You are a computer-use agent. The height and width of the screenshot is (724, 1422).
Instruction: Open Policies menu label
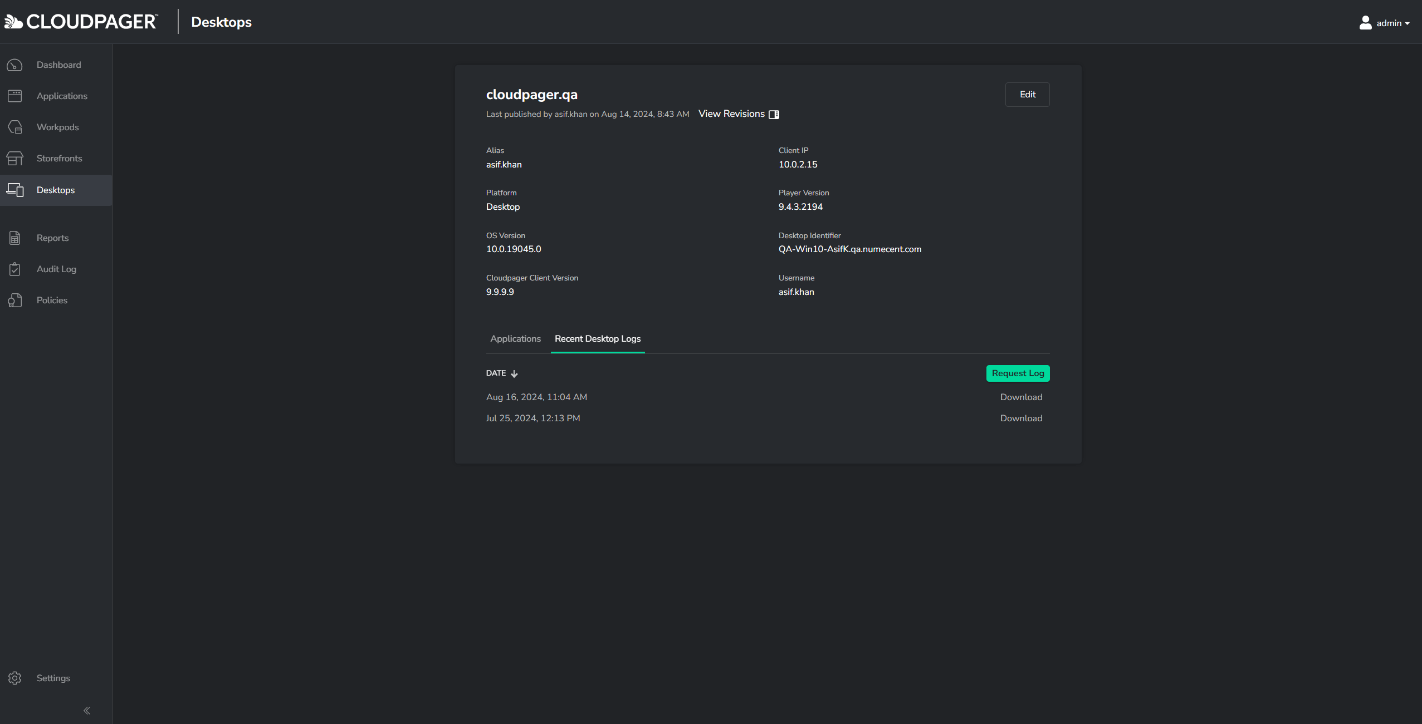(52, 301)
